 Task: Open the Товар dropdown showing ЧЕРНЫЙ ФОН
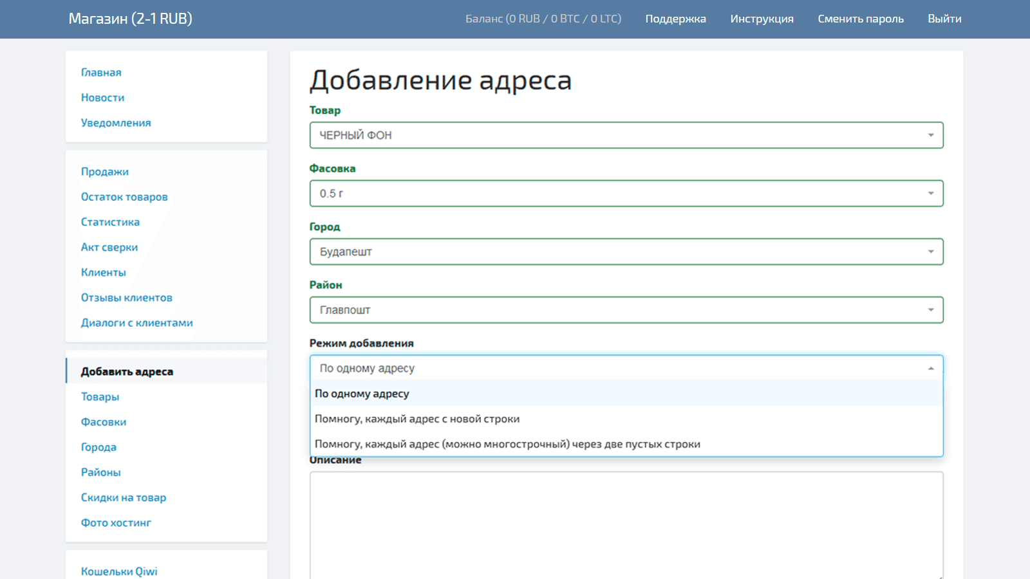coord(626,135)
